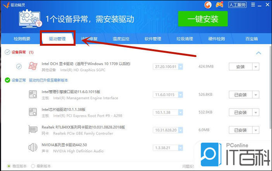Click the 人工服务 button
This screenshot has width=272, height=171.
tap(237, 5)
